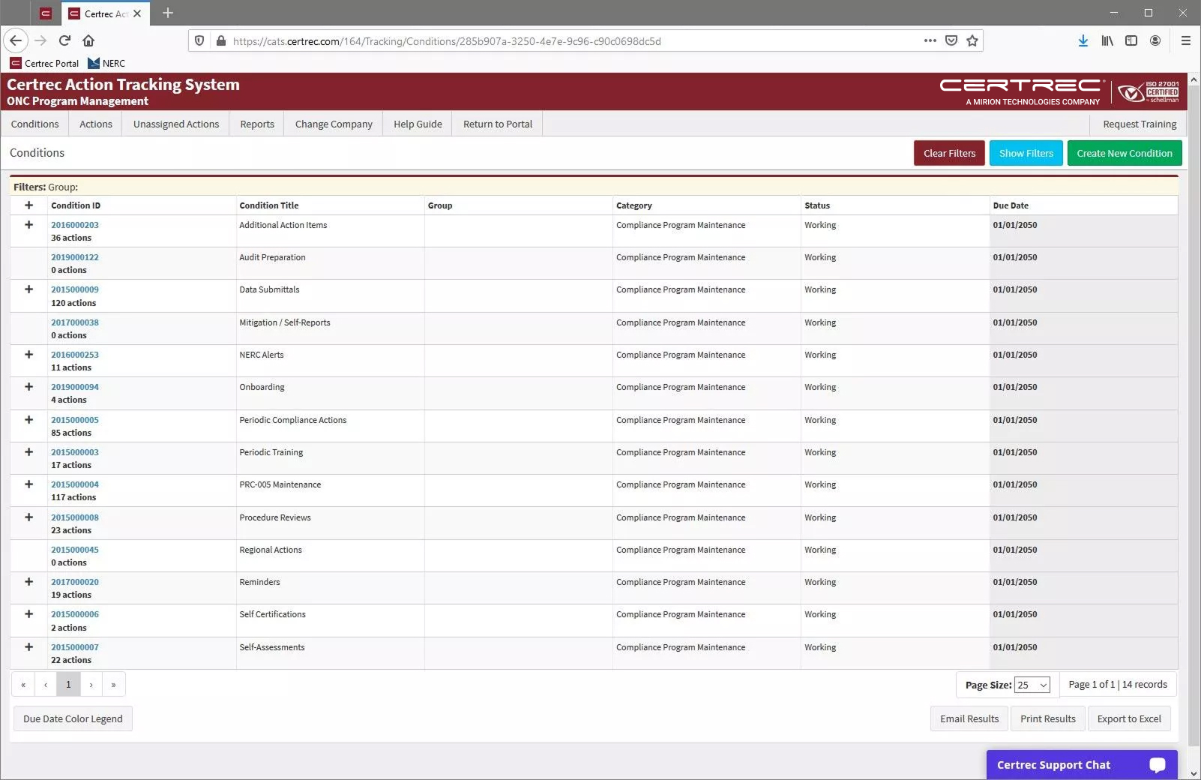Select page 1 in pagination
The width and height of the screenshot is (1201, 780).
[x=68, y=684]
